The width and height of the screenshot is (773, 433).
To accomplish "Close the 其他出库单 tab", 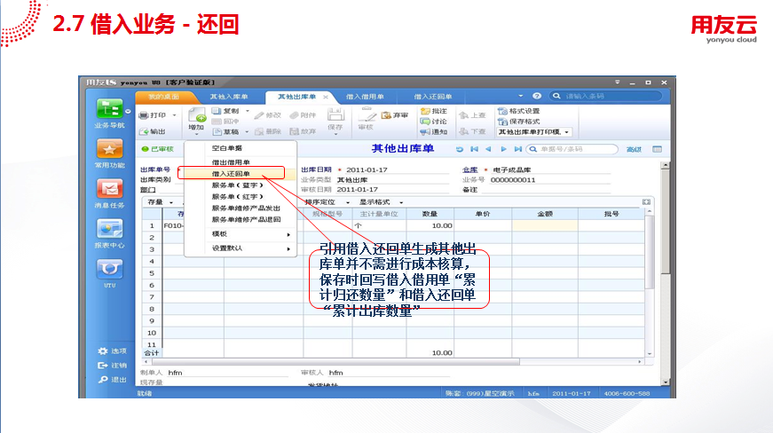I will coord(326,97).
